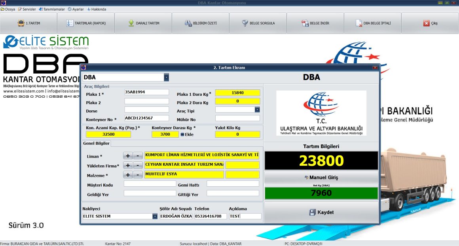
Task: Open BELGE SORGULA document query
Action: click(x=258, y=23)
